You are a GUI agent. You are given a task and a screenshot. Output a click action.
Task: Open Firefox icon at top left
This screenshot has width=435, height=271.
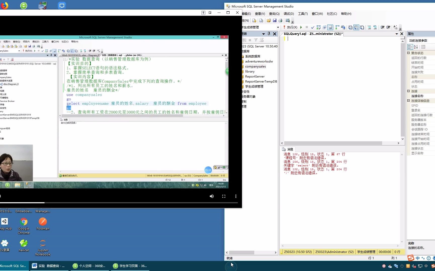pos(4,6)
